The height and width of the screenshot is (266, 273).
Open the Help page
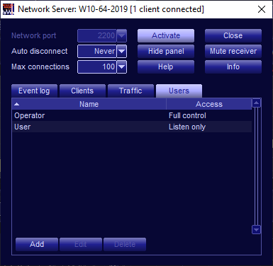(166, 66)
